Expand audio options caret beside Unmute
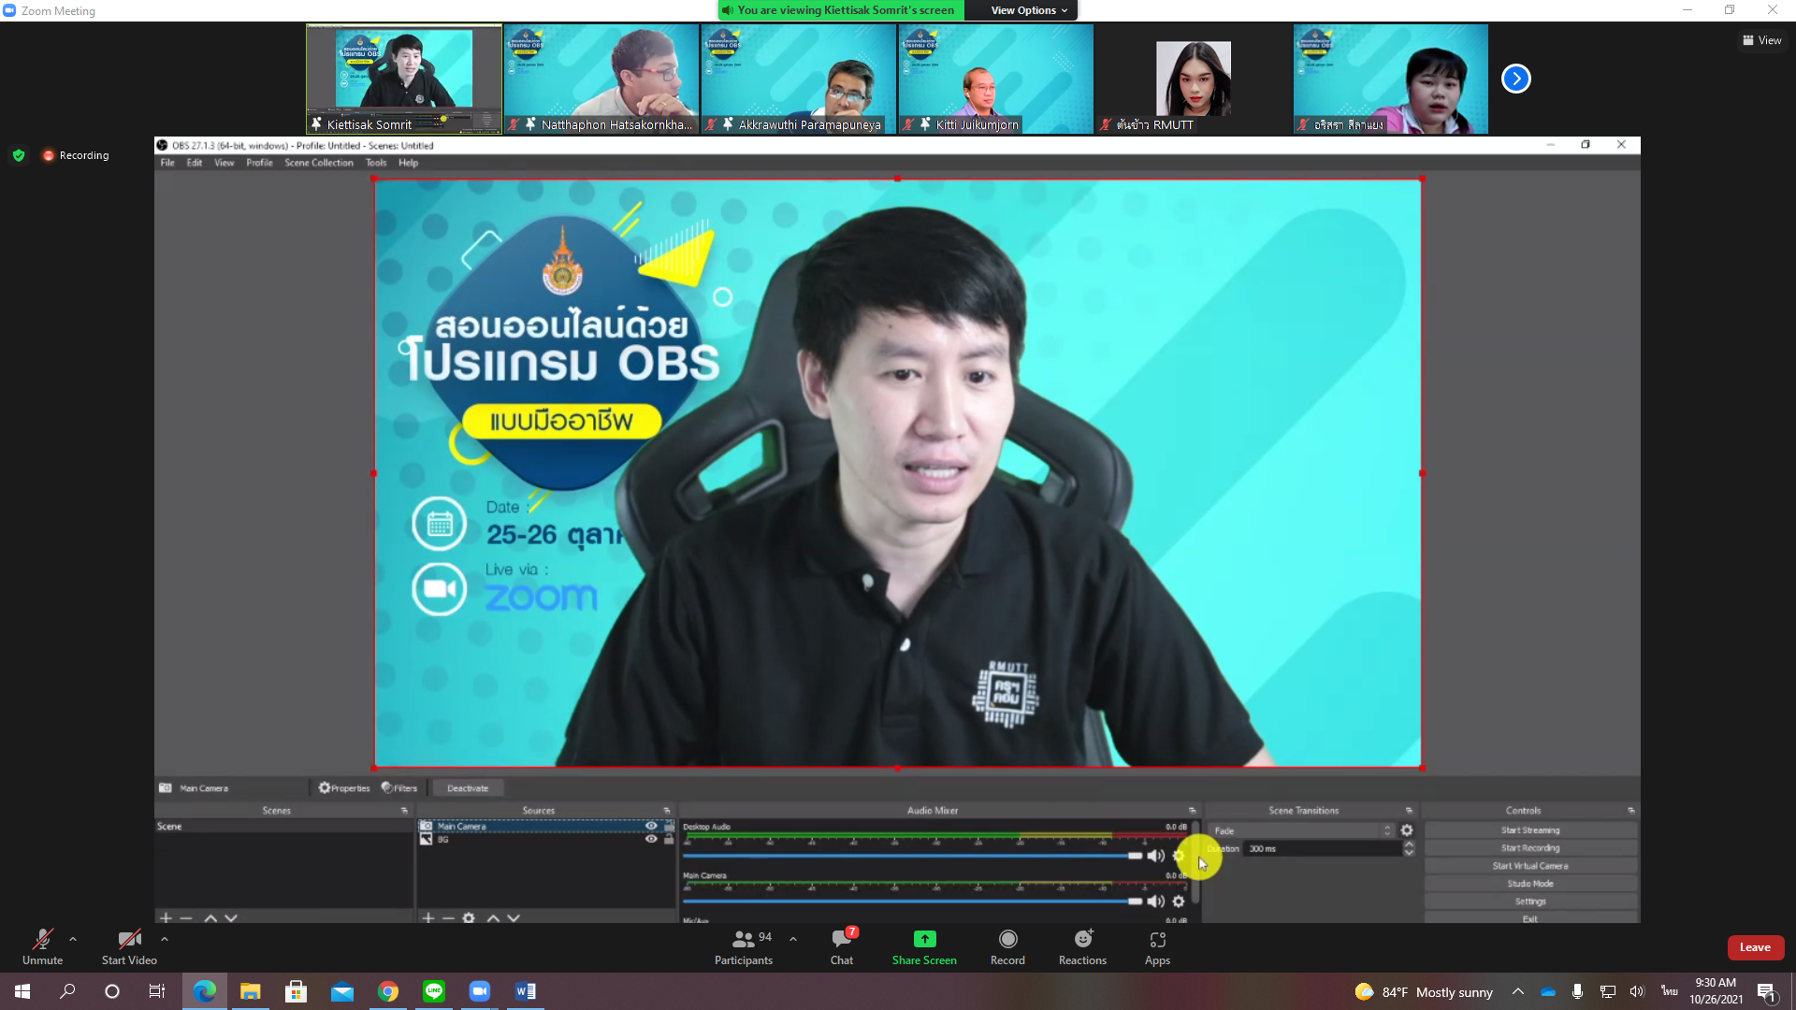The height and width of the screenshot is (1010, 1796). (73, 939)
